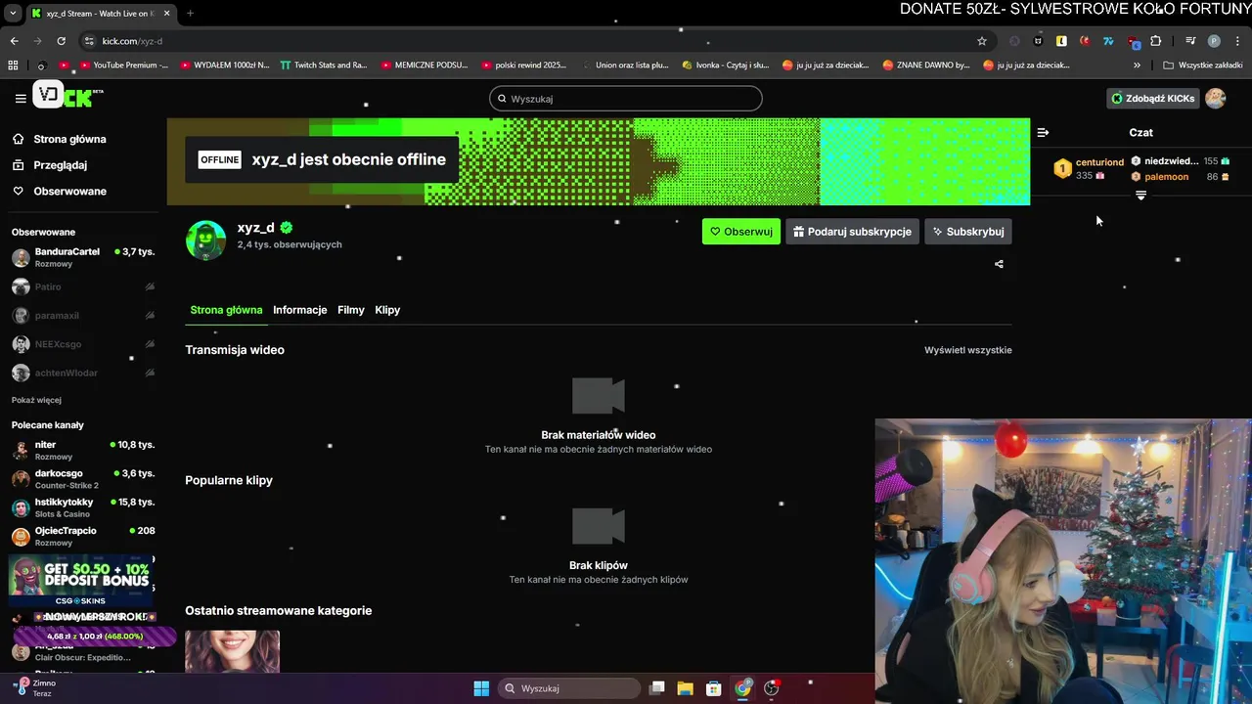The height and width of the screenshot is (704, 1252).
Task: Switch to Klipy tab
Action: point(387,310)
